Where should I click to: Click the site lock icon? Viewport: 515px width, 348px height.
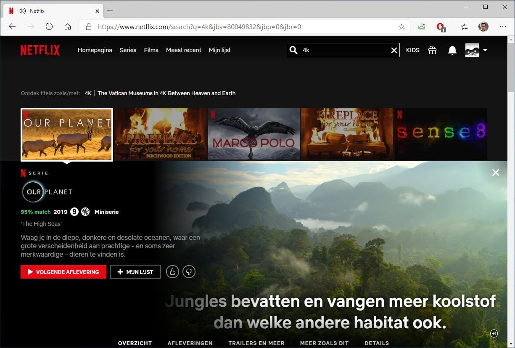click(88, 27)
